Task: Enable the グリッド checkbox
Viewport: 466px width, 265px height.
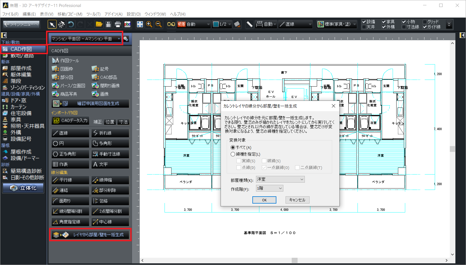Action: pyautogui.click(x=425, y=22)
